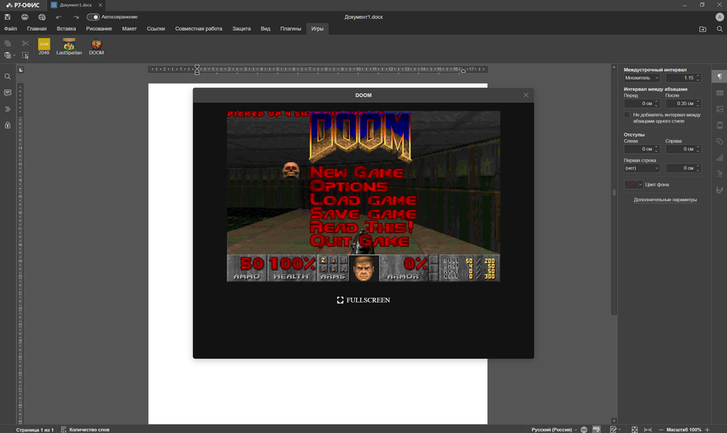Switch to the Вставка tab
Screen dimensions: 727x433
[x=66, y=28]
